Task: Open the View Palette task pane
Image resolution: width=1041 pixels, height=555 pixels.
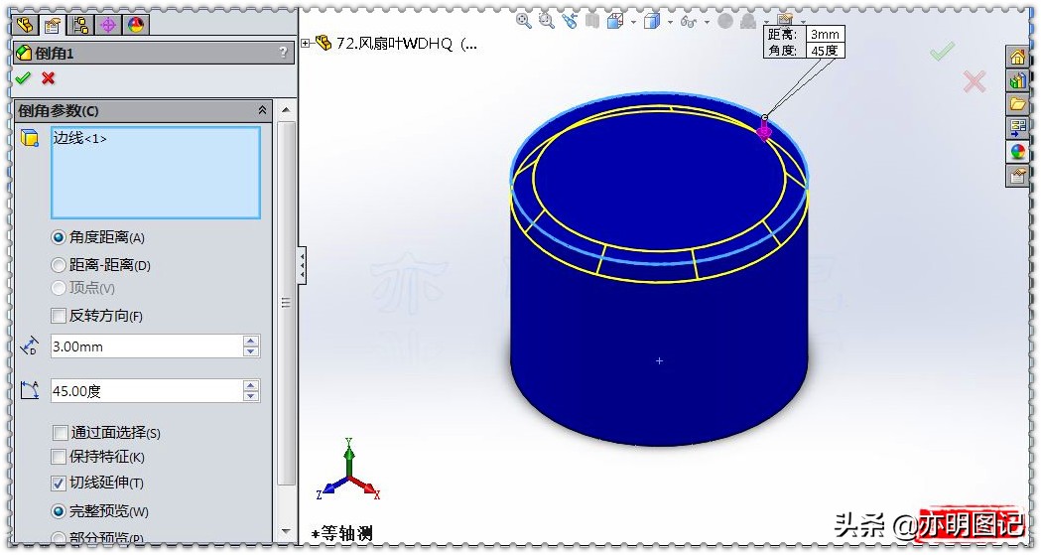Action: pyautogui.click(x=1018, y=127)
